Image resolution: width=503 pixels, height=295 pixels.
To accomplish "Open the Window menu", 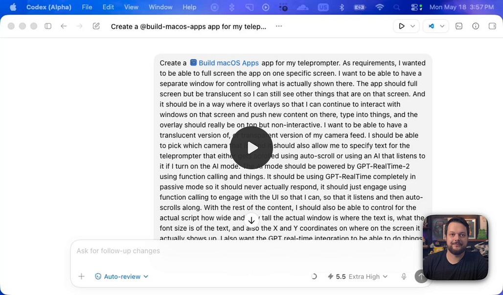I will click(160, 7).
